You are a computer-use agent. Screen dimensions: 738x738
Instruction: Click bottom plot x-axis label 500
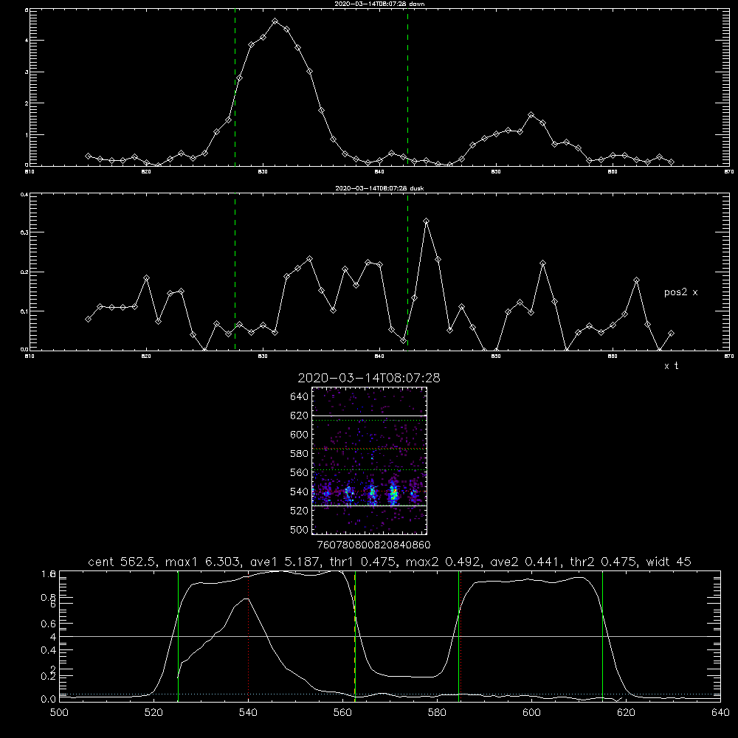pos(59,713)
